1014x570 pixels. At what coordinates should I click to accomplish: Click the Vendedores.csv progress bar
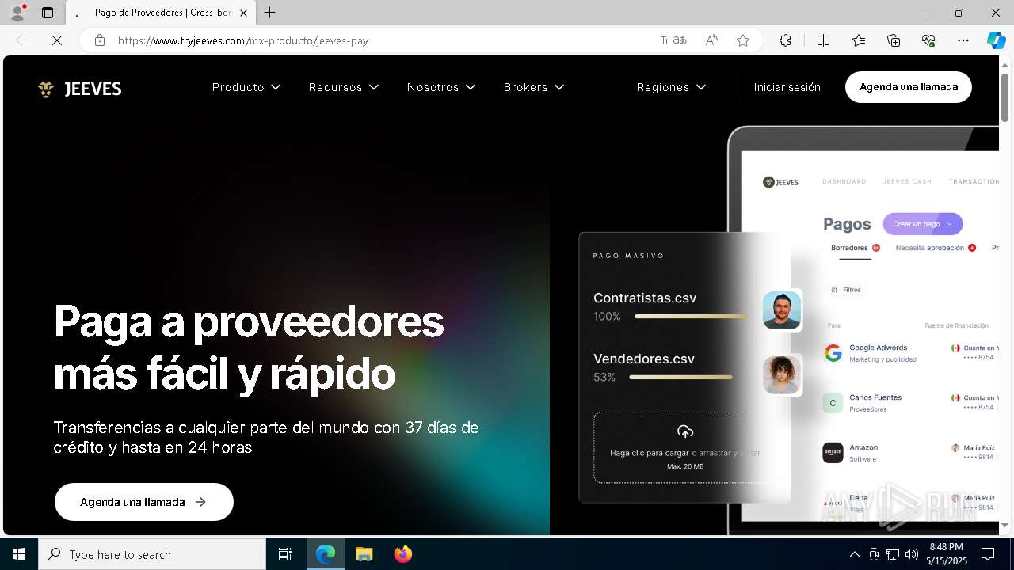coord(680,378)
